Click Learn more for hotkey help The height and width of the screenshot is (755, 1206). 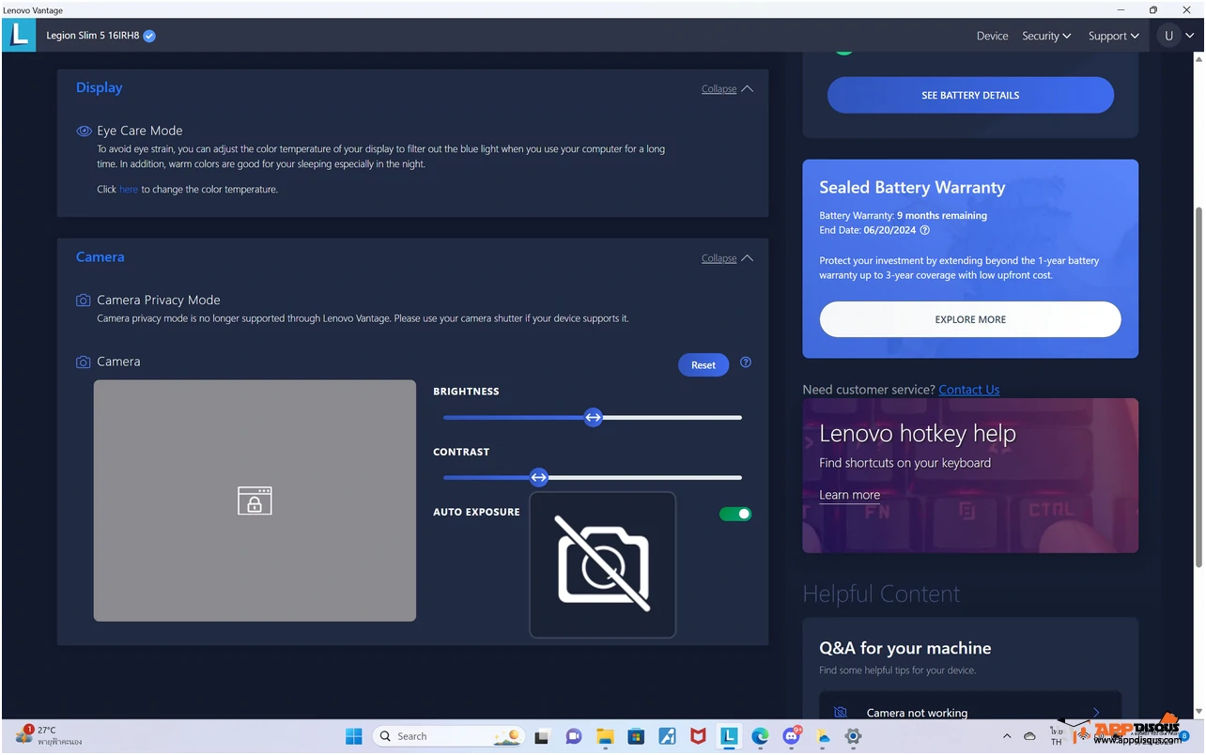[849, 495]
